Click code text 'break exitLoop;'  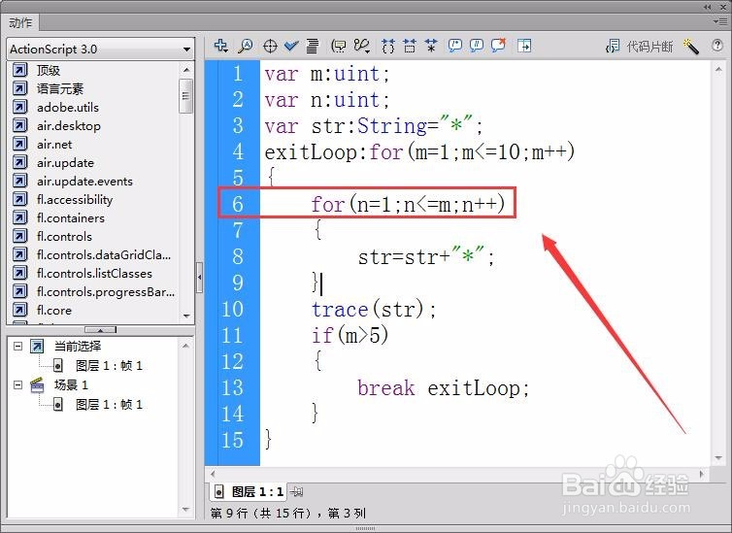coord(444,388)
